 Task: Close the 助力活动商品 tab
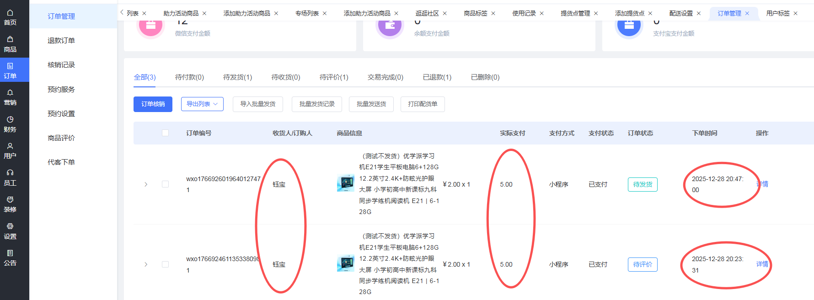pyautogui.click(x=204, y=14)
